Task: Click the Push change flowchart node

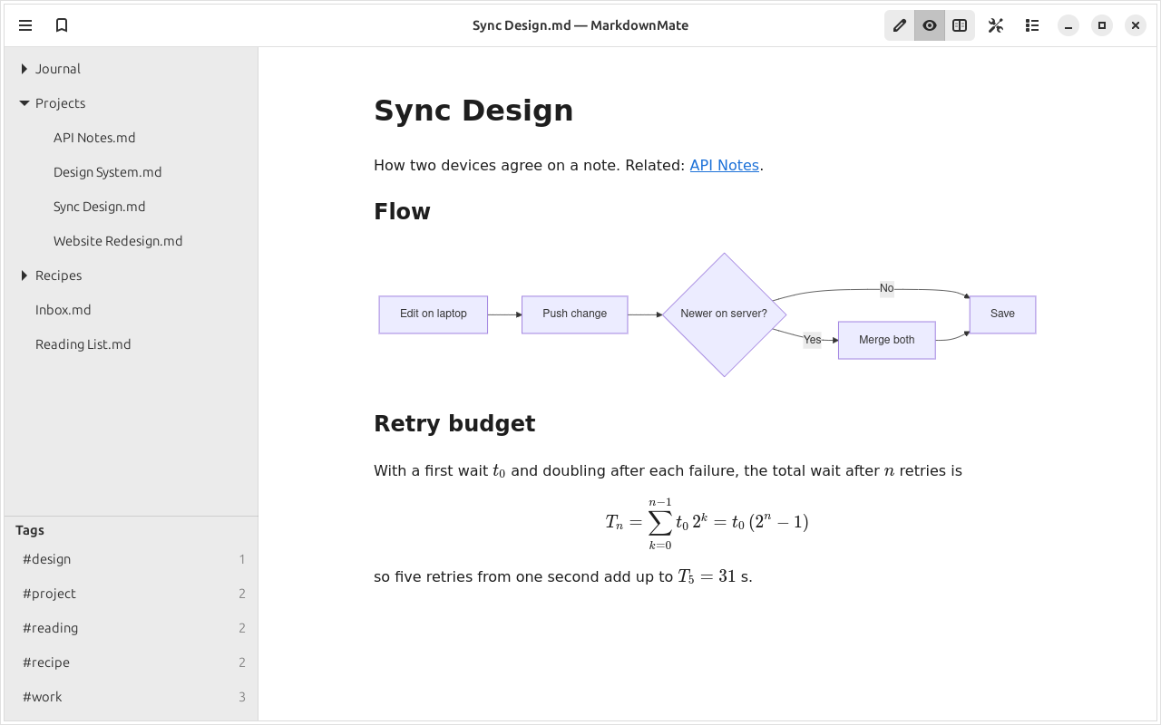Action: point(575,314)
